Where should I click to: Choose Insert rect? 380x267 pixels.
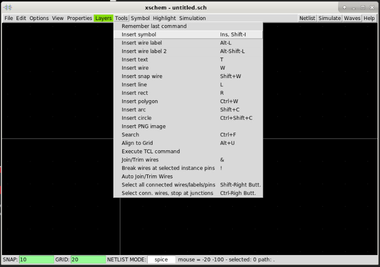[188, 93]
